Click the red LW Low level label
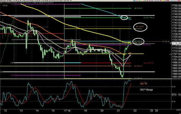Viewport: 181px width, 114px height. pyautogui.click(x=148, y=63)
